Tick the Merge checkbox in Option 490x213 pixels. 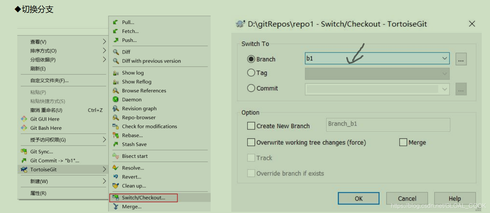[403, 142]
